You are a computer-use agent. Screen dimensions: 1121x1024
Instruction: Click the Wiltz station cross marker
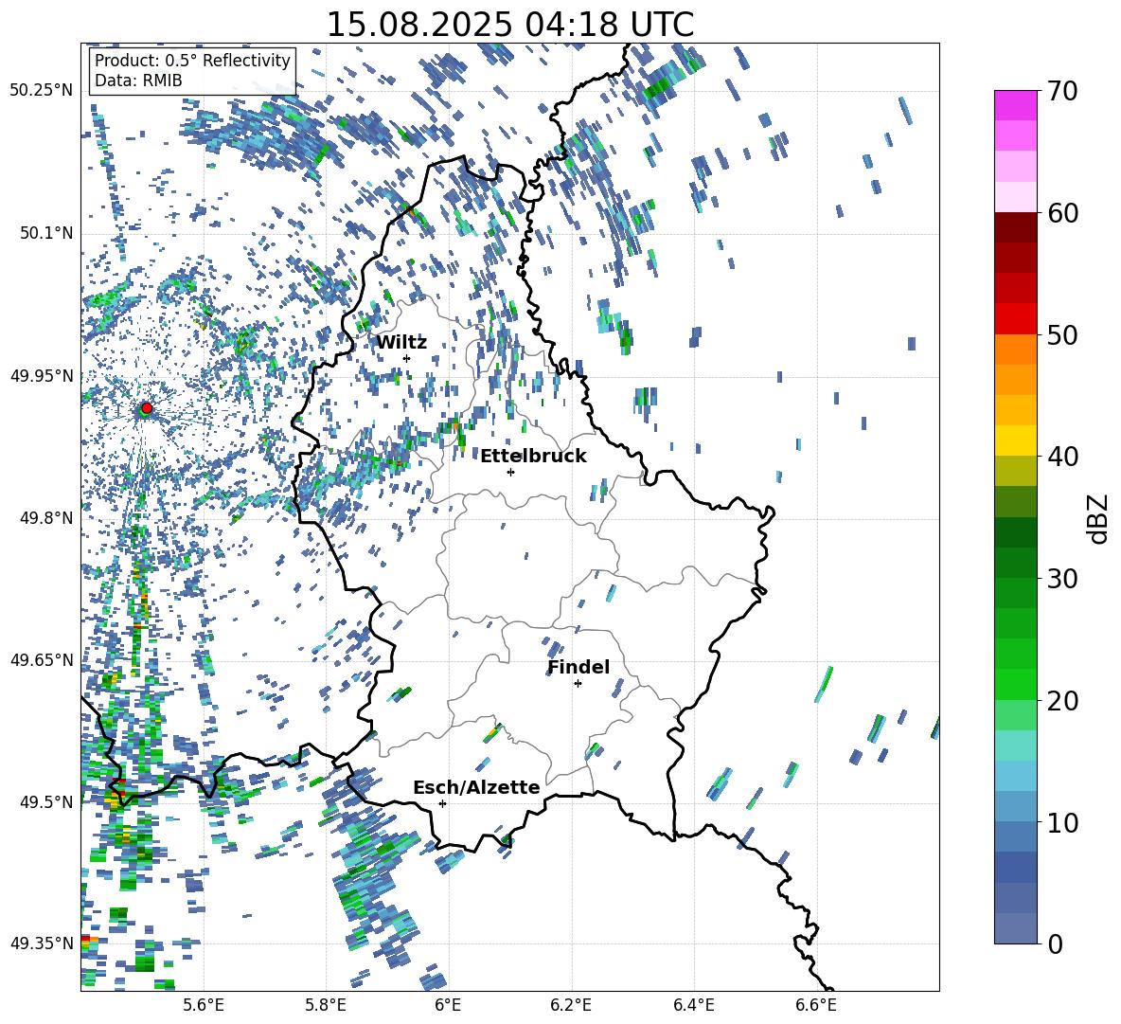tap(407, 358)
